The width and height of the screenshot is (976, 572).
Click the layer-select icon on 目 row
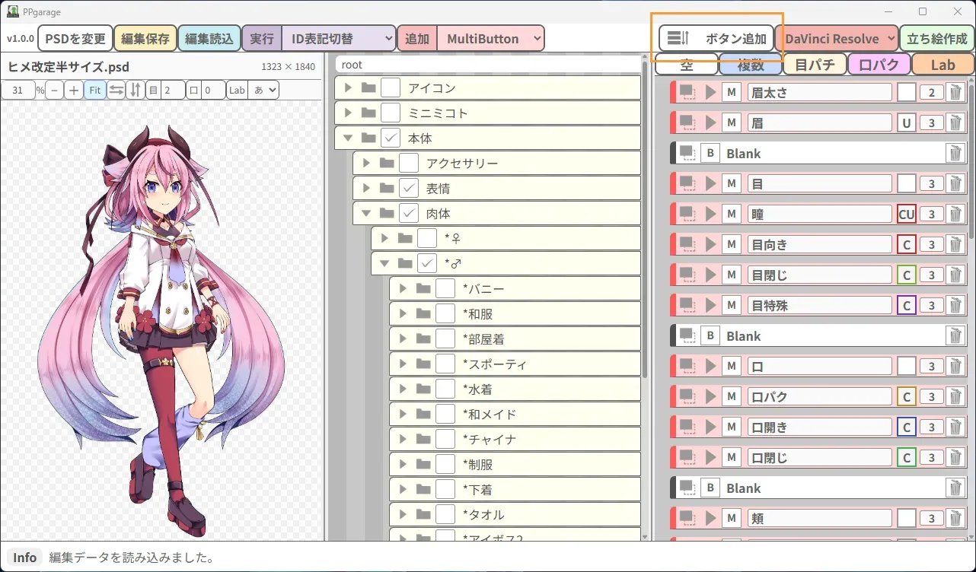pyautogui.click(x=688, y=184)
